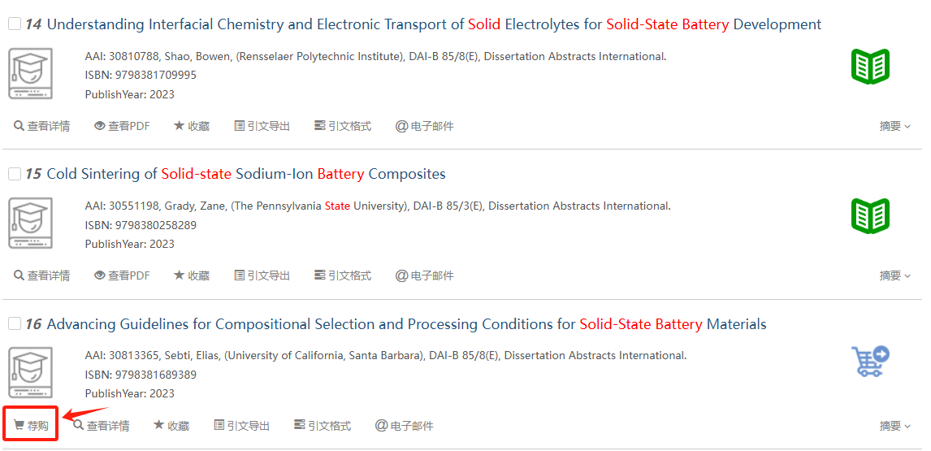Open green book icon for record 14

pyautogui.click(x=870, y=66)
